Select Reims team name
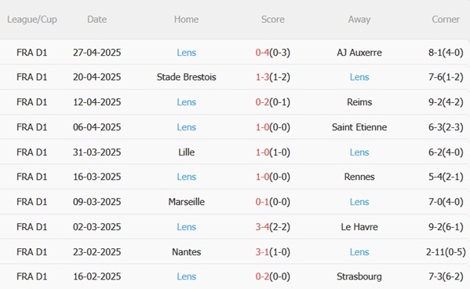The image size is (470, 289). pos(359,102)
